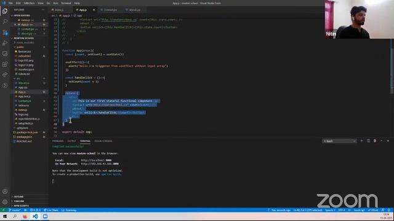
Task: Maximize terminal panel with the chevron icon
Action: [382, 141]
